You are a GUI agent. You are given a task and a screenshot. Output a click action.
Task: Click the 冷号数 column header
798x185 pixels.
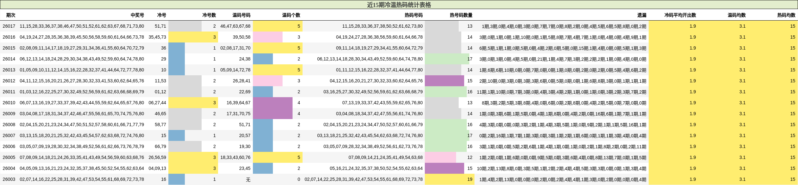[209, 15]
